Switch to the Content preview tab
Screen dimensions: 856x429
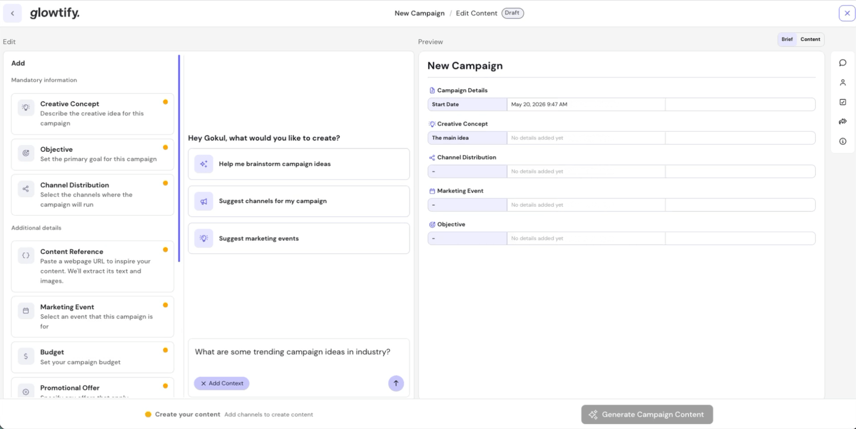pos(810,39)
